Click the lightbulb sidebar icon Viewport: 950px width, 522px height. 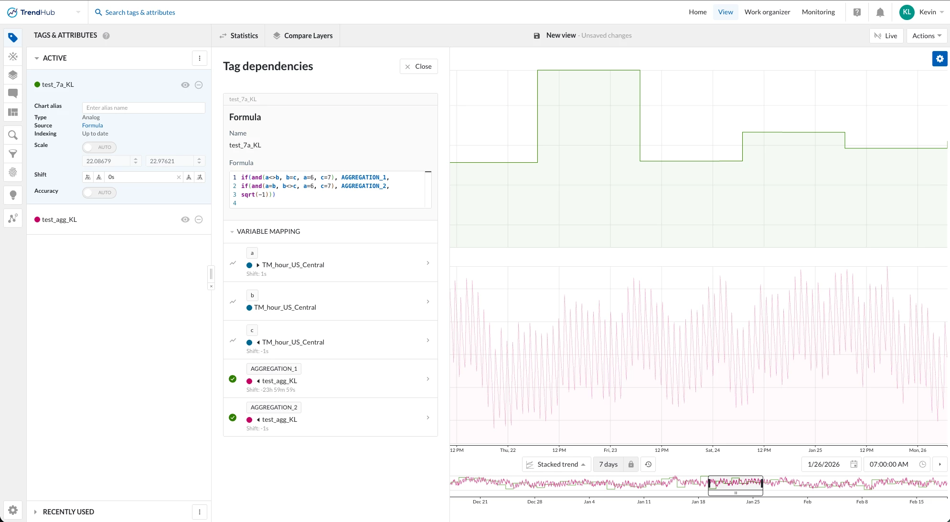(13, 195)
